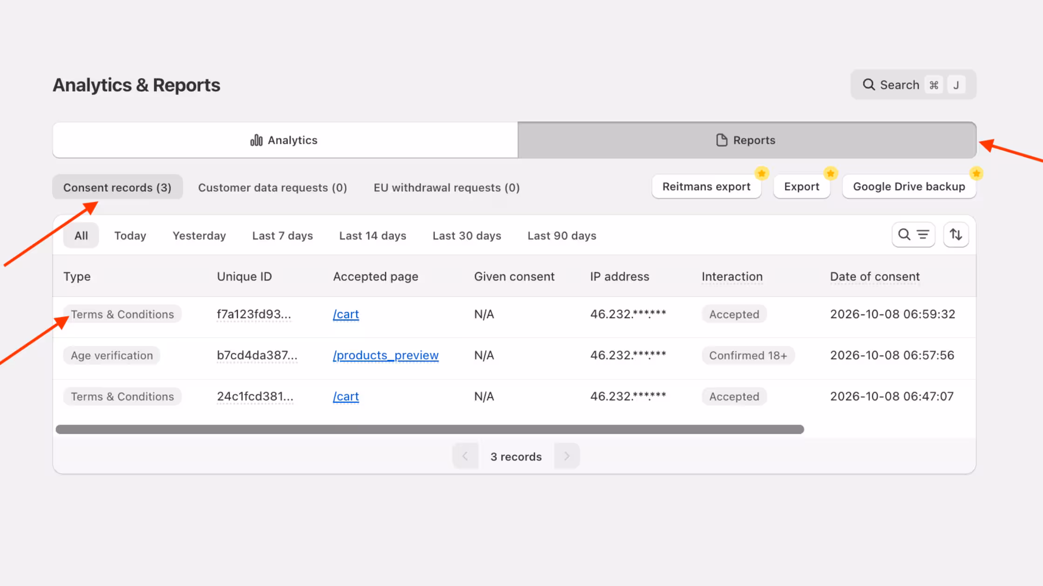Image resolution: width=1043 pixels, height=586 pixels.
Task: Click unique ID f7a123fd93...
Action: pyautogui.click(x=254, y=314)
